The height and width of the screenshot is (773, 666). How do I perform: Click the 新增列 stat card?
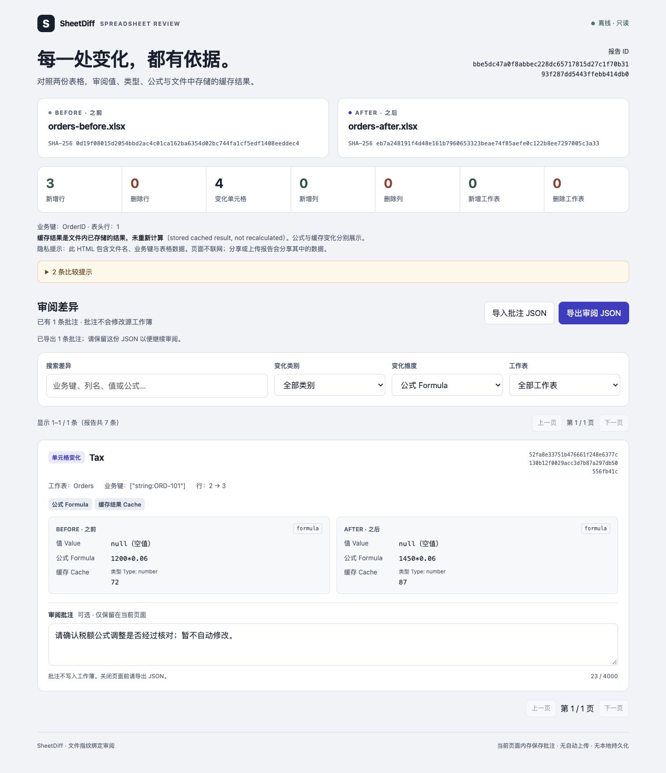(x=333, y=190)
